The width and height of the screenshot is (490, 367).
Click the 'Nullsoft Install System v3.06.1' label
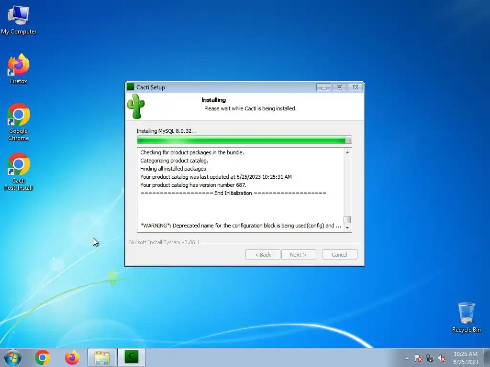tap(165, 242)
